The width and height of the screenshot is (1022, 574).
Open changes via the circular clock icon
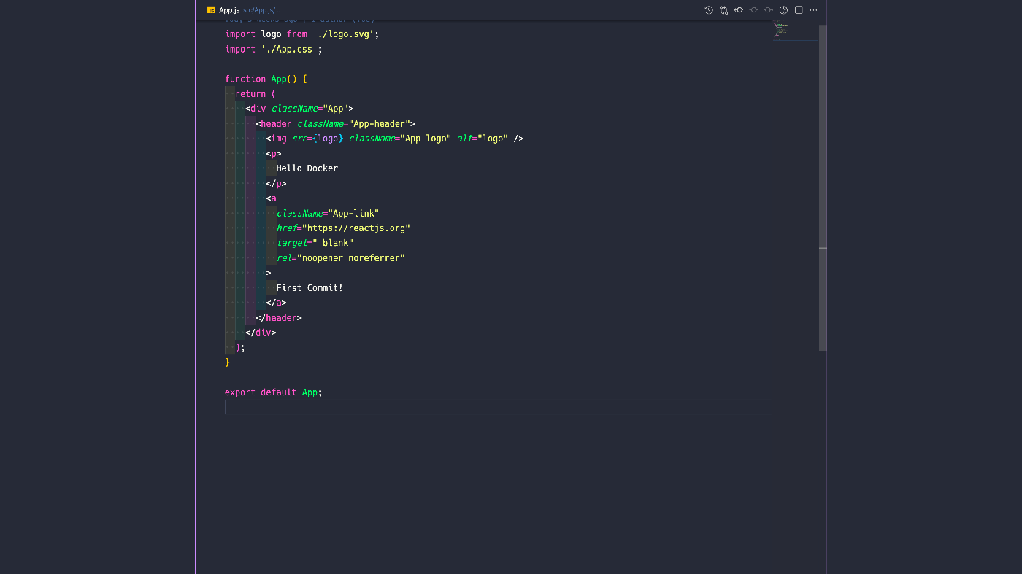tap(783, 10)
